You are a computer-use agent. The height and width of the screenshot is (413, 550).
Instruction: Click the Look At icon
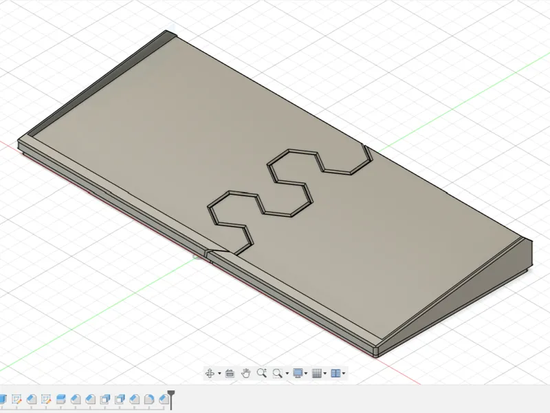coord(230,373)
